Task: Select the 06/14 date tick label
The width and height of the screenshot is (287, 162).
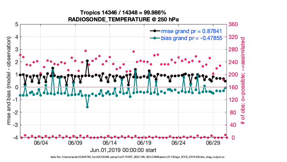Action: pos(110,142)
